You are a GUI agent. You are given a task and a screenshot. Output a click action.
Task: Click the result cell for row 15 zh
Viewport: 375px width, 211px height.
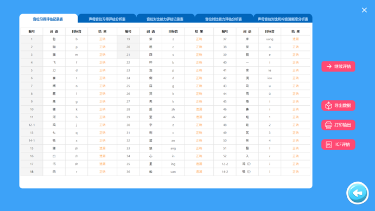click(x=103, y=149)
